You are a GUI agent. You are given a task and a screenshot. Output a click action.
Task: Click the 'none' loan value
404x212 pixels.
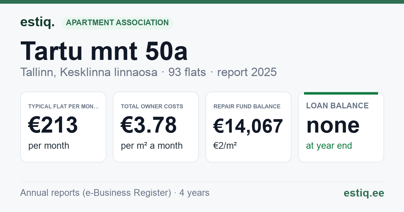(x=333, y=125)
